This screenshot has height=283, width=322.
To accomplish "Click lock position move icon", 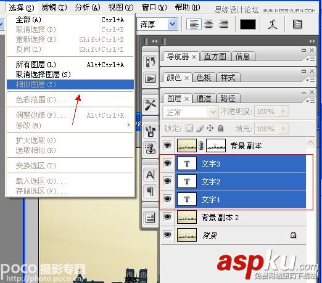I will [210, 128].
